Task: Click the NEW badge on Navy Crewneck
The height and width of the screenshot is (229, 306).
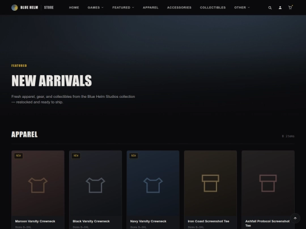Action: [134, 155]
